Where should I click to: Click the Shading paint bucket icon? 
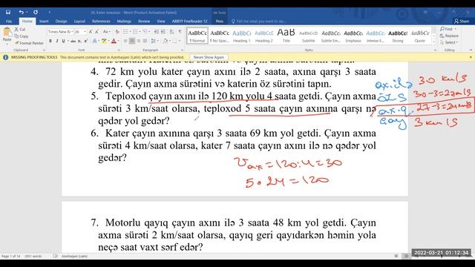pos(166,41)
